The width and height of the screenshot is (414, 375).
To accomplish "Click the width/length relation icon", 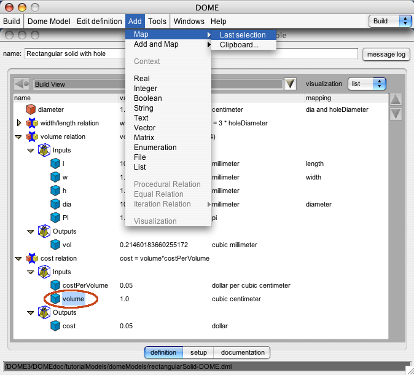I will 32,123.
